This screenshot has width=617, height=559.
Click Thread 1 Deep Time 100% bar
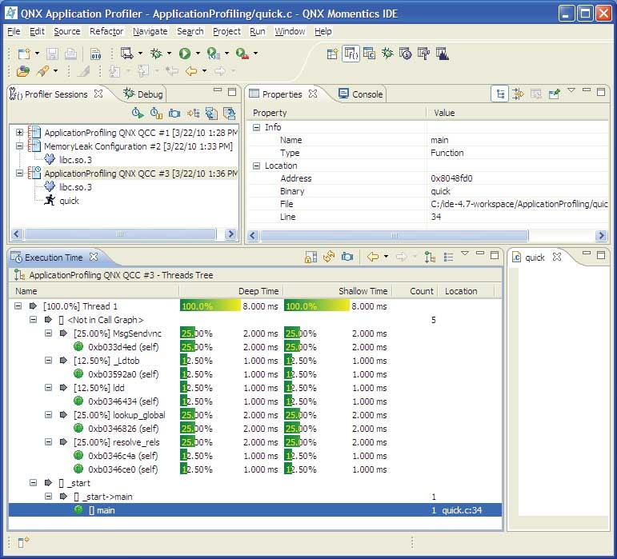208,306
